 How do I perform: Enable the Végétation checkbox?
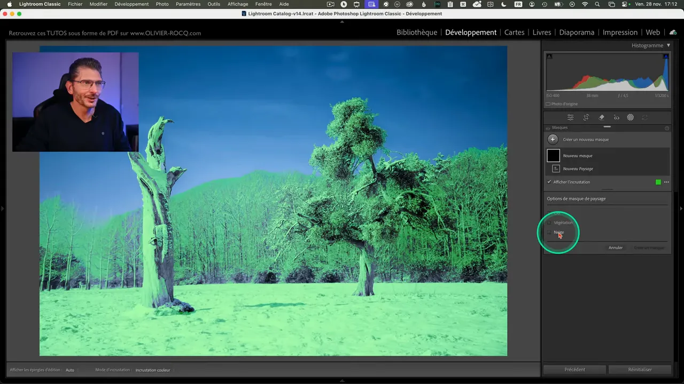[549, 222]
